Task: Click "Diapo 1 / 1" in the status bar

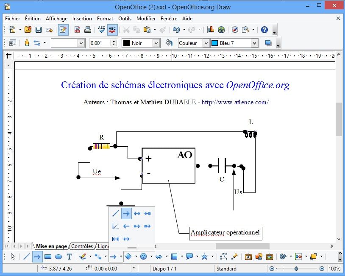Action: click(x=164, y=268)
